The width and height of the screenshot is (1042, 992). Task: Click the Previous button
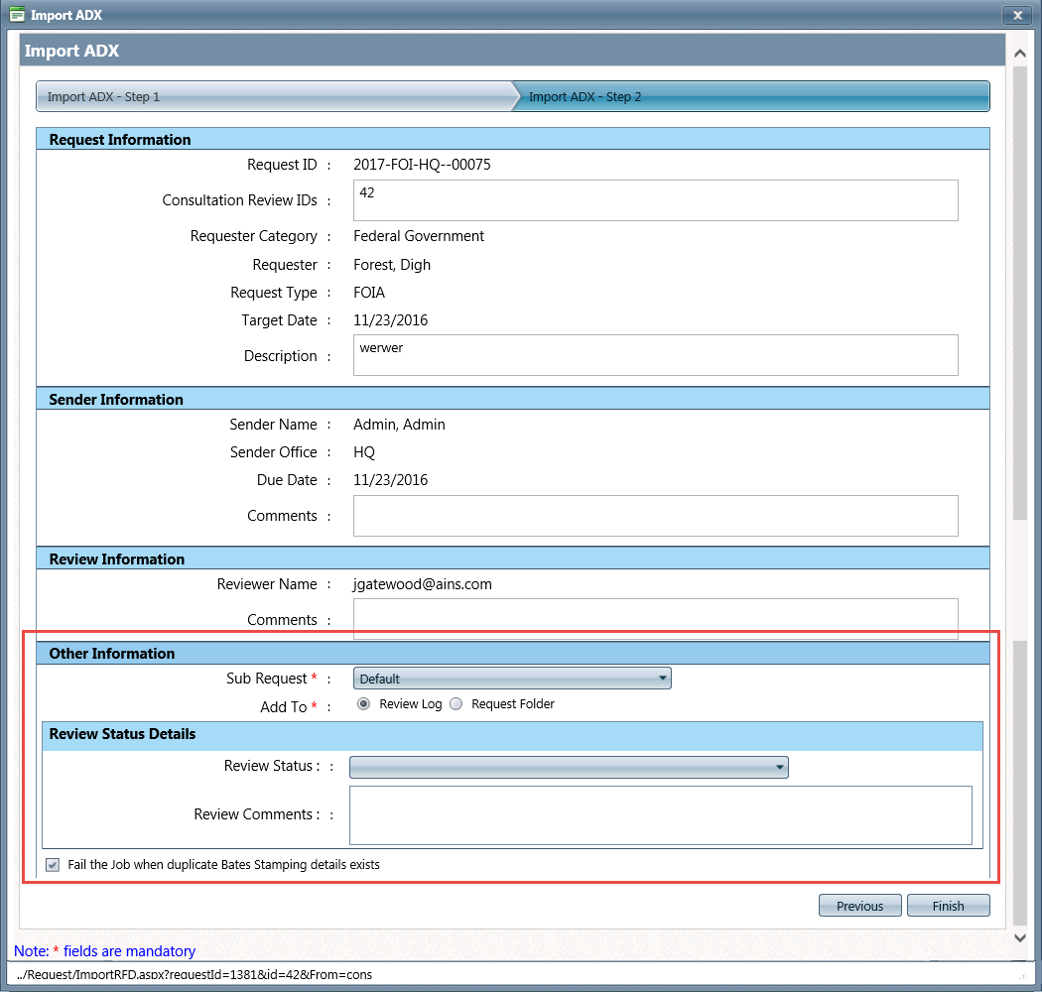pyautogui.click(x=860, y=906)
